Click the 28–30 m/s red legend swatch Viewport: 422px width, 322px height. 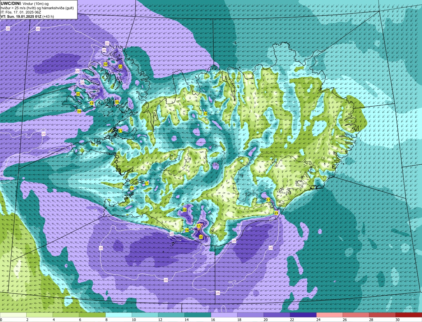[382, 315]
